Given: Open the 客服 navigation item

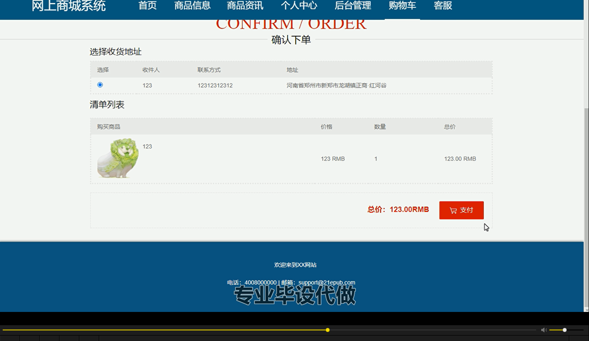Looking at the screenshot, I should click(443, 6).
